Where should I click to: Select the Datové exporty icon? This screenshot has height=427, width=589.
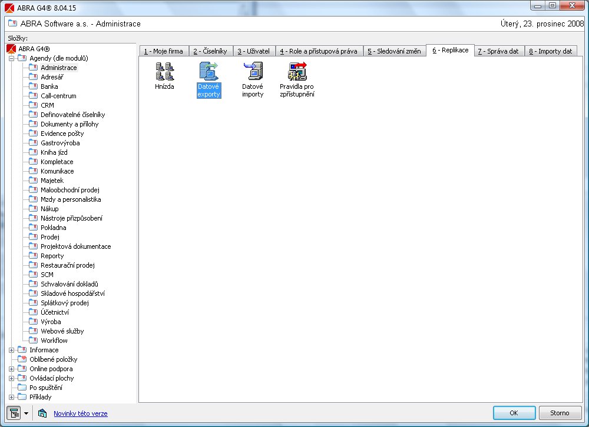click(209, 71)
